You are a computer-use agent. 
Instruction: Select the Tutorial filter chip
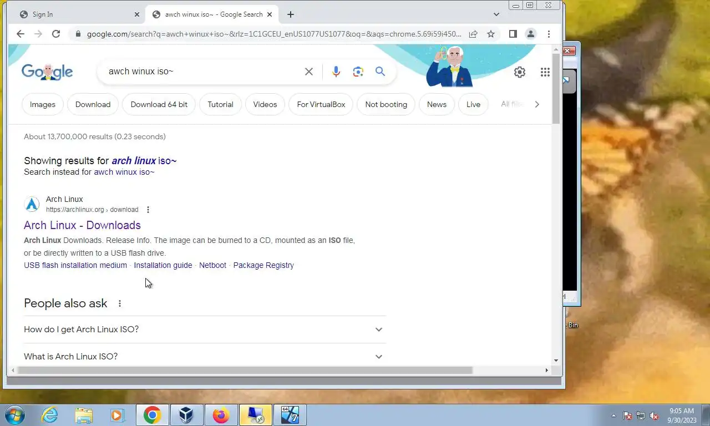(220, 104)
